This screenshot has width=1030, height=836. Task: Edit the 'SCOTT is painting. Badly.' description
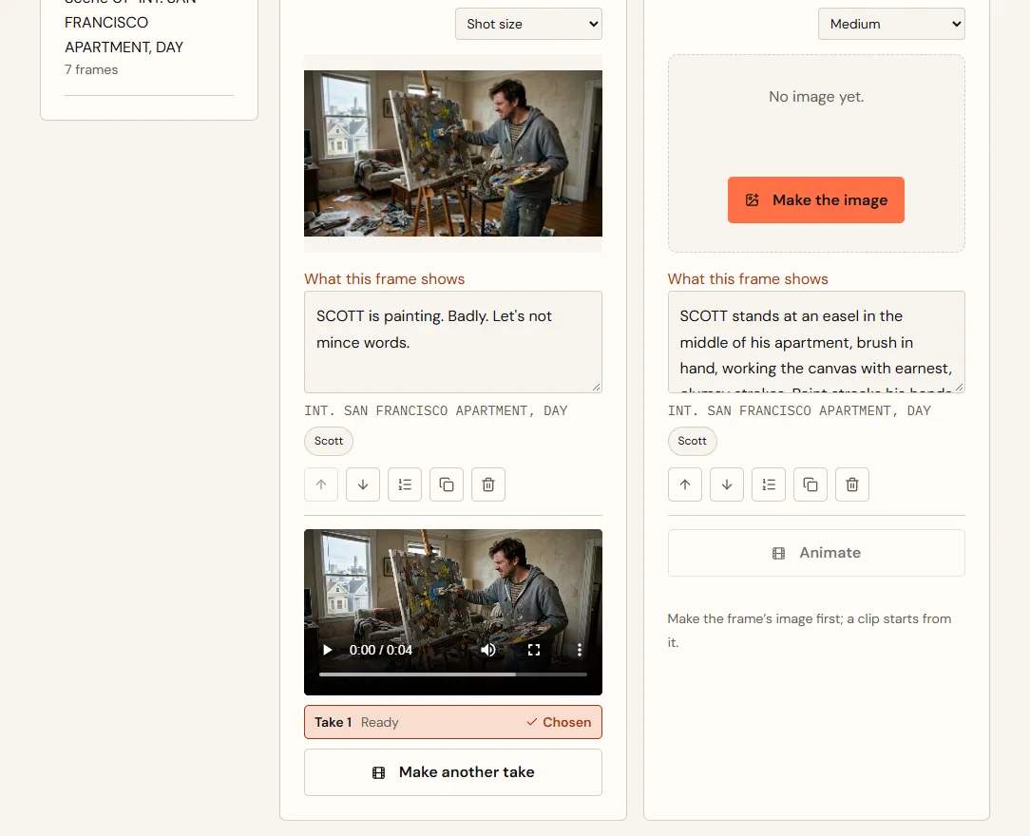(453, 341)
